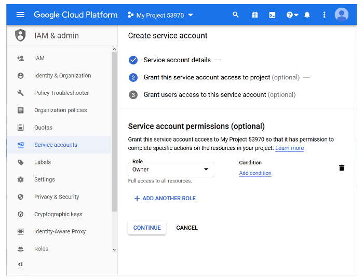Open the My Project 53970 selector
364x280 pixels.
(x=160, y=15)
